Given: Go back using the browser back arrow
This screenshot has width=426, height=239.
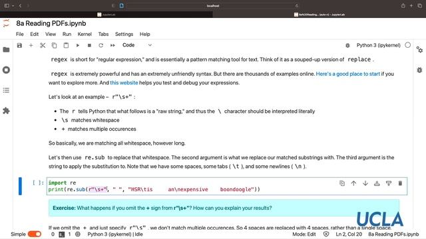Looking at the screenshot, I should coord(20,6).
